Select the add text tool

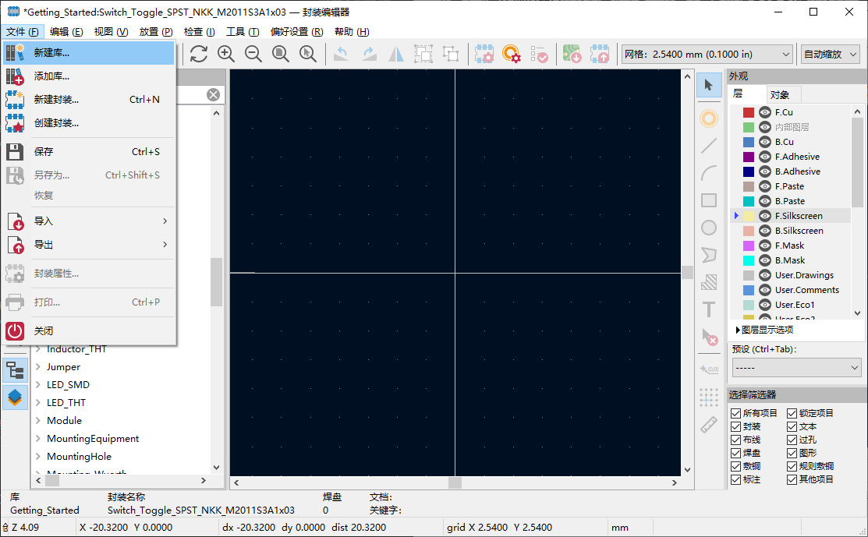point(709,309)
